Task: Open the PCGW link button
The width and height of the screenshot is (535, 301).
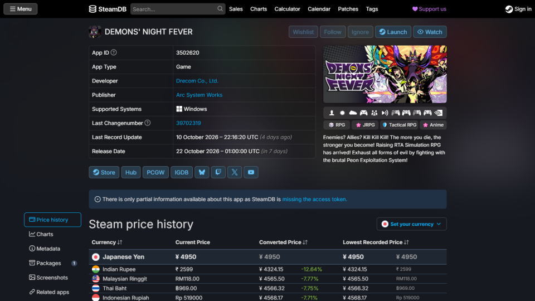Action: [x=155, y=172]
